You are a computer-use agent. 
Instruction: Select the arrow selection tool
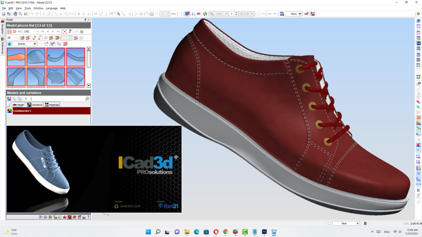click(118, 14)
